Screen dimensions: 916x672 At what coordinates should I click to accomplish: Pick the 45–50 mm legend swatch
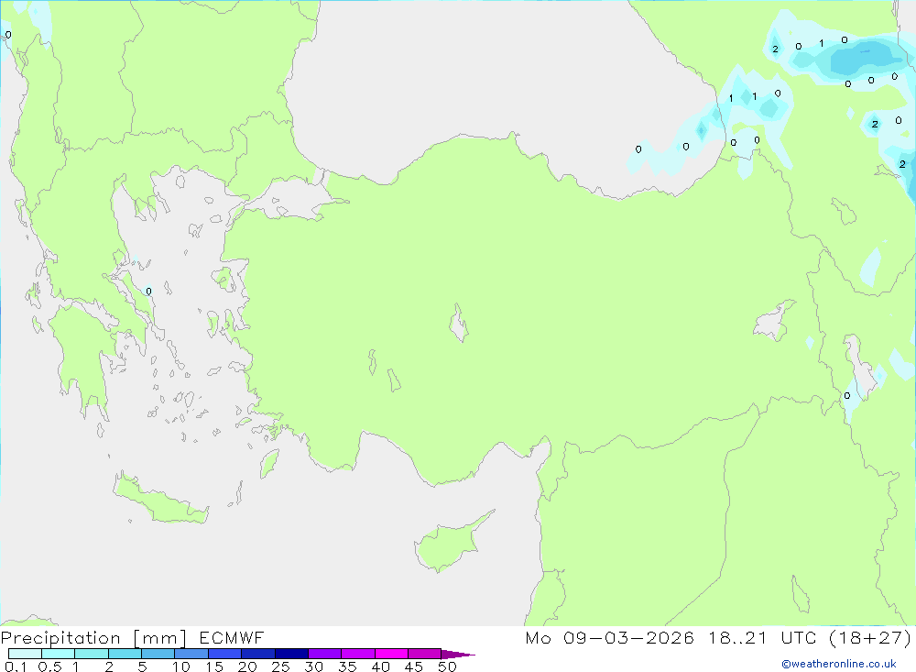tap(425, 654)
